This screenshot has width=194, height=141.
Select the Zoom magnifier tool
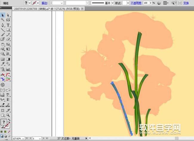click(x=8, y=115)
